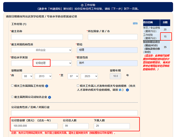
Task: Tick the 相关工作属国际工作经验 checkbox
Action: pyautogui.click(x=12, y=86)
